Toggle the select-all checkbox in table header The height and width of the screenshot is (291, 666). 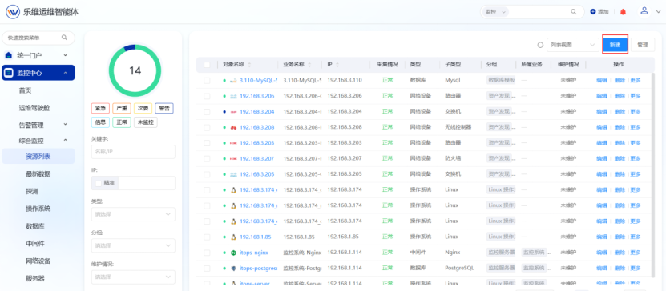click(x=207, y=65)
